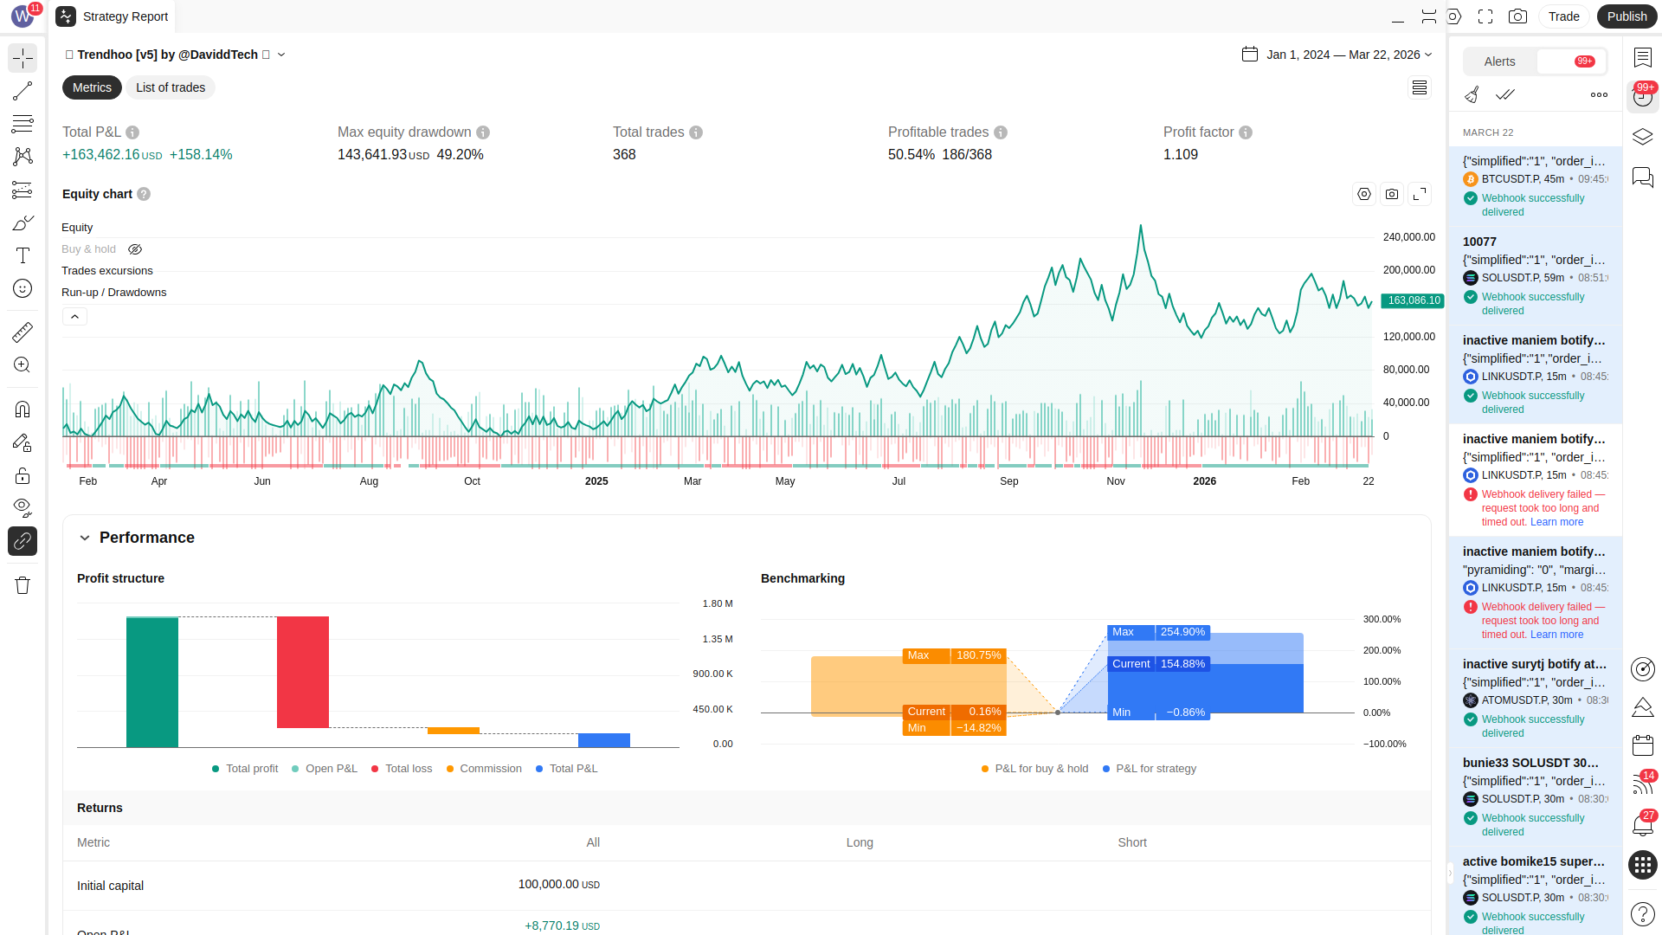Toggle hide all drawings eye icon
Viewport: 1662px width, 935px height.
point(23,508)
